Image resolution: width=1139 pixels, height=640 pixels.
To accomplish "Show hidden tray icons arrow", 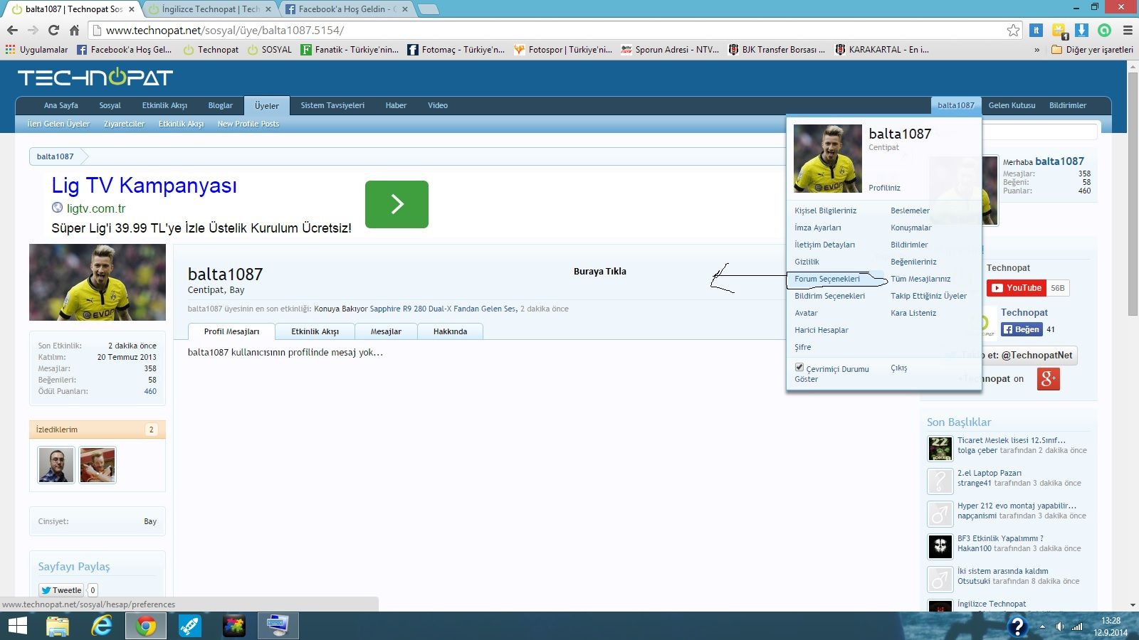I will click(1042, 626).
